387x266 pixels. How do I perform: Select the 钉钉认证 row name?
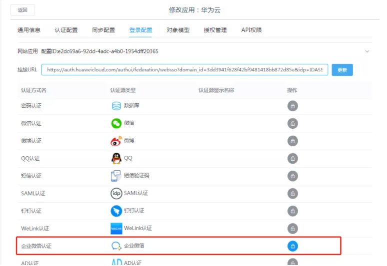pyautogui.click(x=31, y=211)
